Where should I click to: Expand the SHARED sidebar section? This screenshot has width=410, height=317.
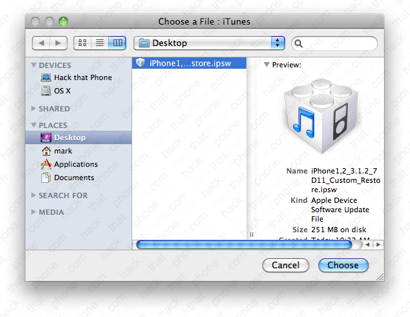pyautogui.click(x=35, y=109)
